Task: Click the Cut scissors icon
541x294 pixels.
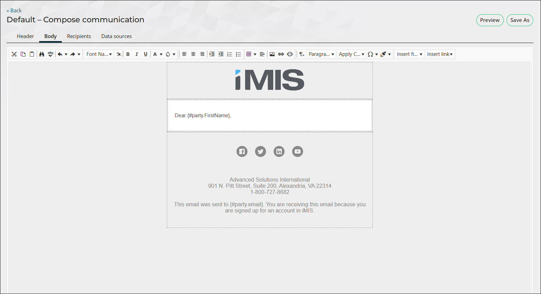Action: click(14, 54)
